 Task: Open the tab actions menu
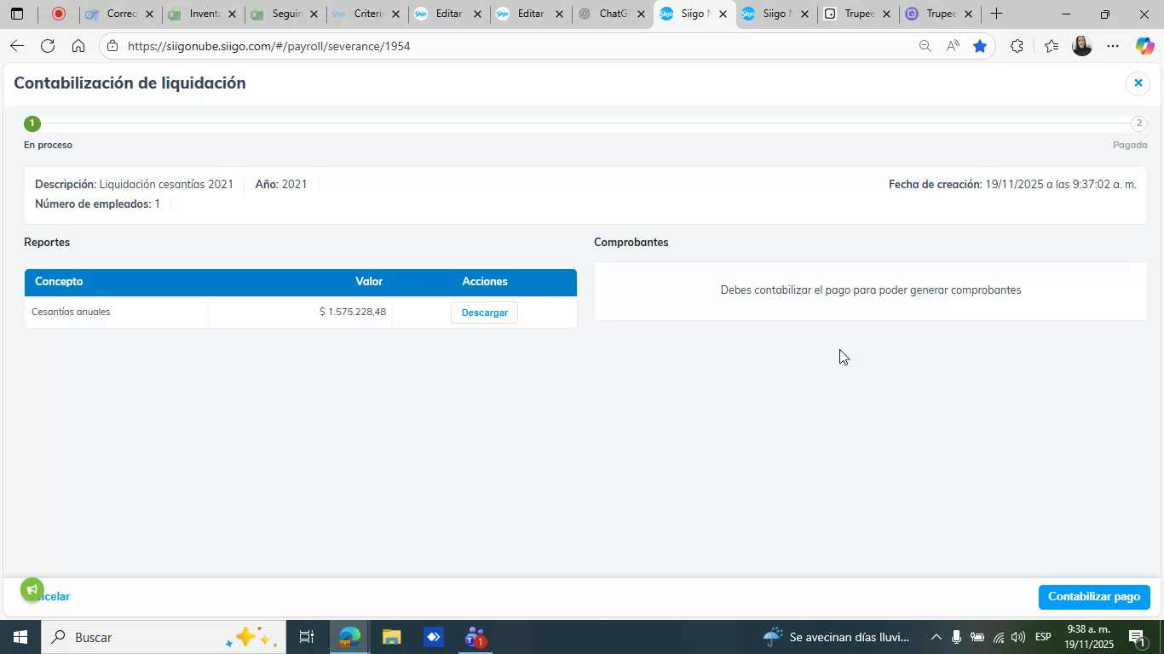(x=17, y=14)
